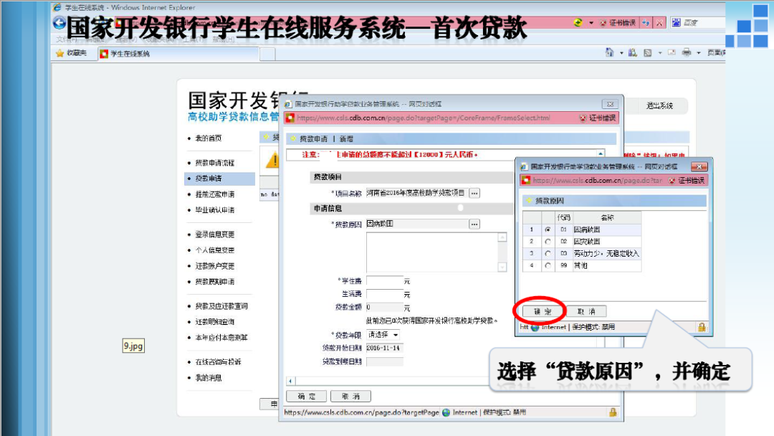This screenshot has width=774, height=436.
Task: Click Internet globe in 贷款申请 dialog status bar
Action: pos(446,412)
